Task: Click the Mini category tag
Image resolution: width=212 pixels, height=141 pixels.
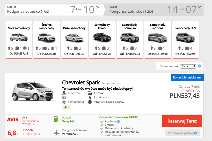Action: point(66,108)
